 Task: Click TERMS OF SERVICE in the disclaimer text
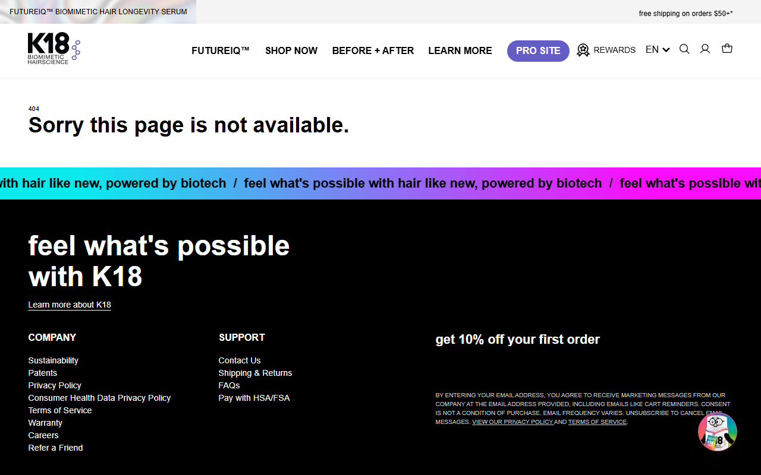pyautogui.click(x=598, y=422)
